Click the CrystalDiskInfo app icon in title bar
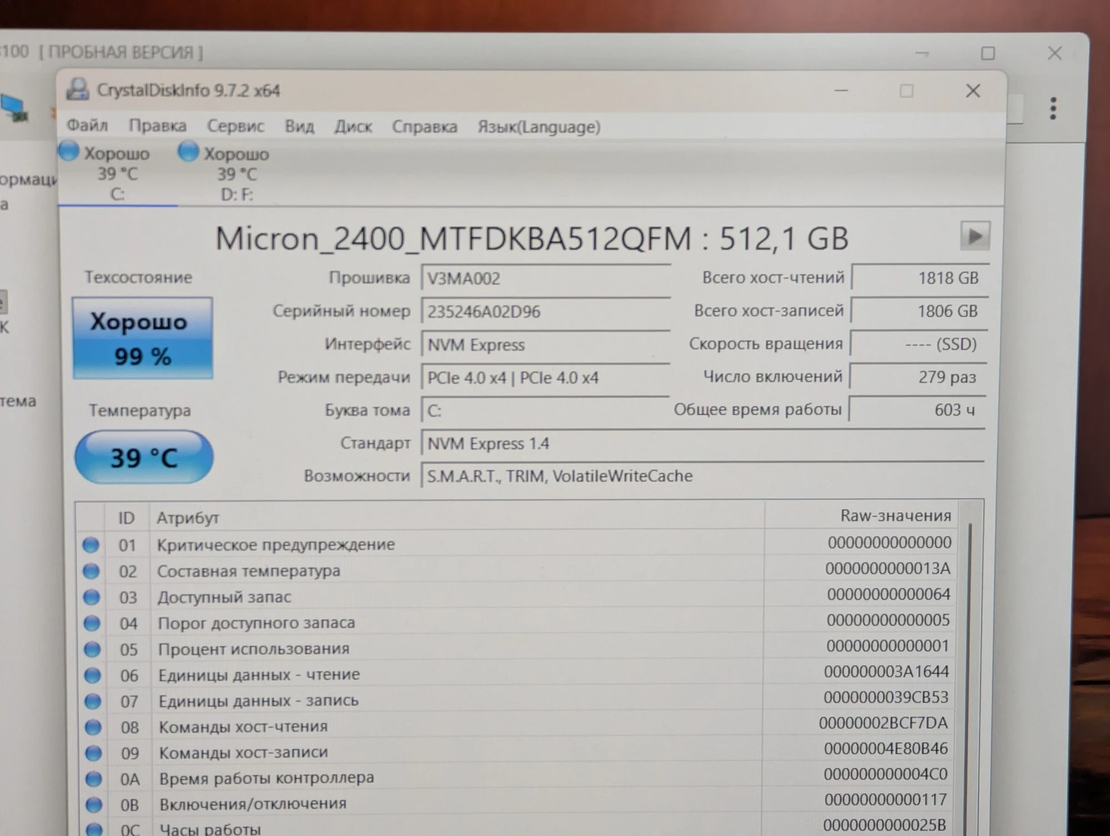This screenshot has height=836, width=1110. tap(78, 89)
